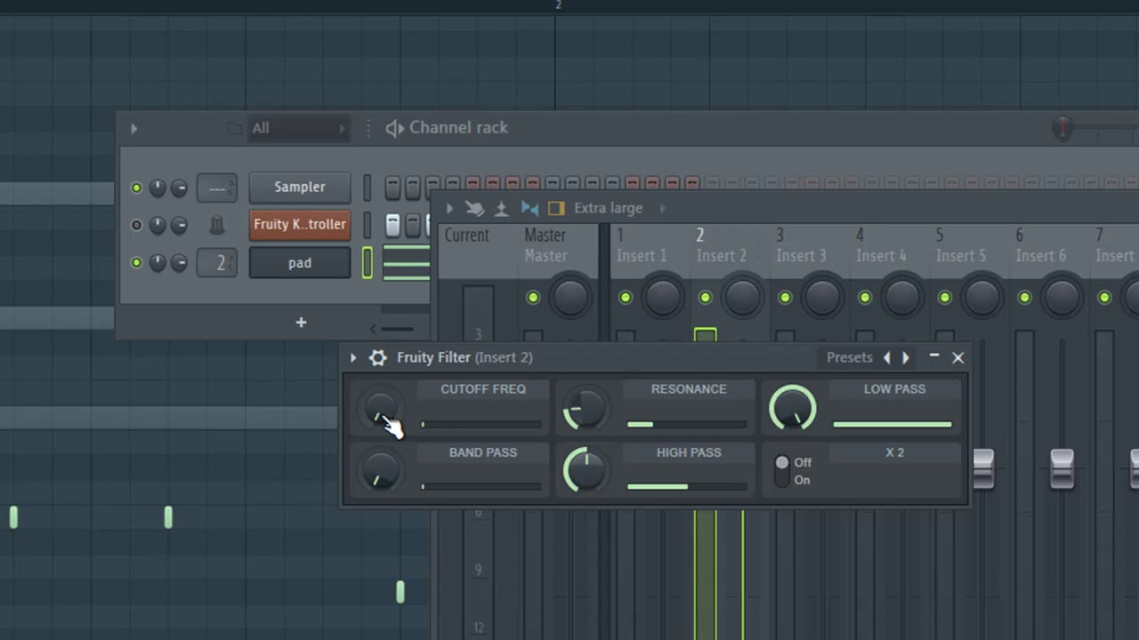Click the Sampler channel select indicator
The height and width of the screenshot is (640, 1139).
coord(367,188)
